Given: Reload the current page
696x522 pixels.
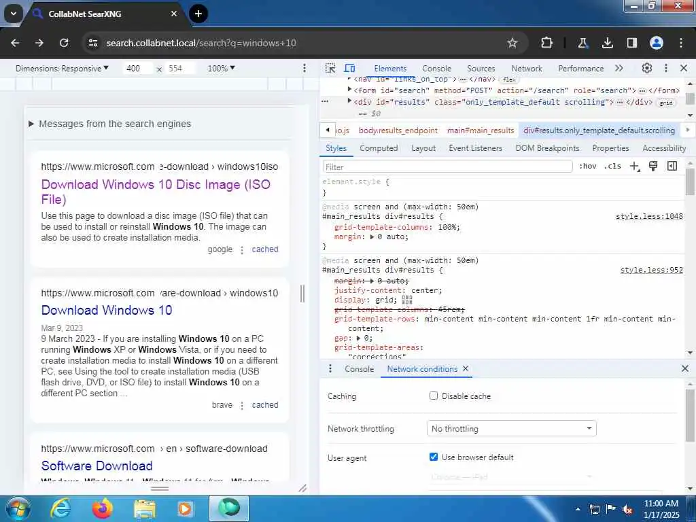Looking at the screenshot, I should (x=64, y=43).
